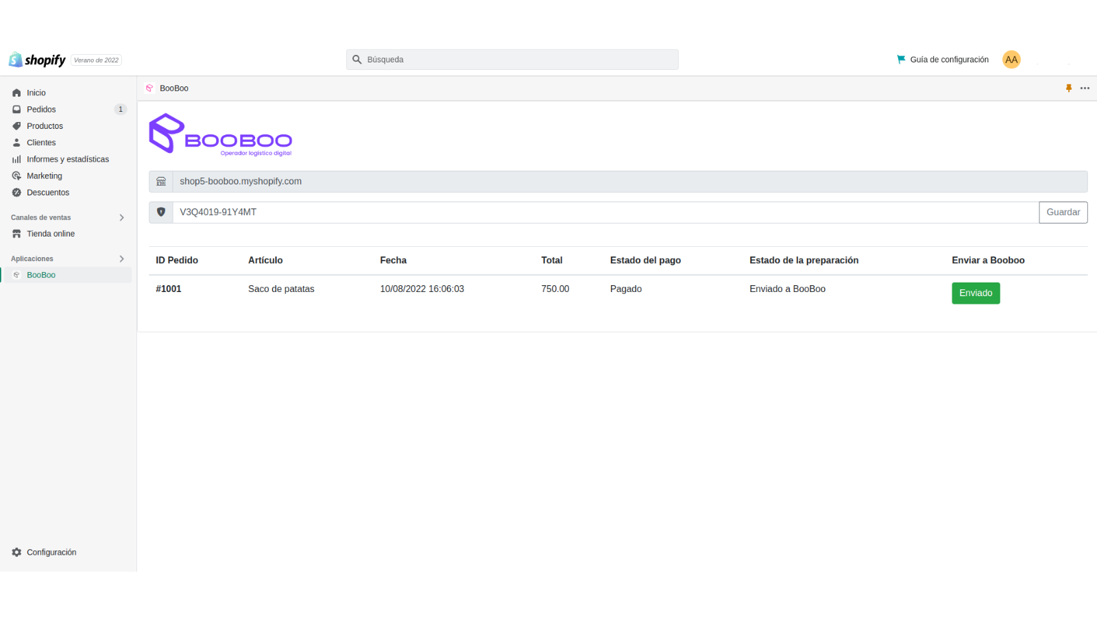The image size is (1097, 617).
Task: Open Informes y estadísticas
Action: pyautogui.click(x=68, y=159)
